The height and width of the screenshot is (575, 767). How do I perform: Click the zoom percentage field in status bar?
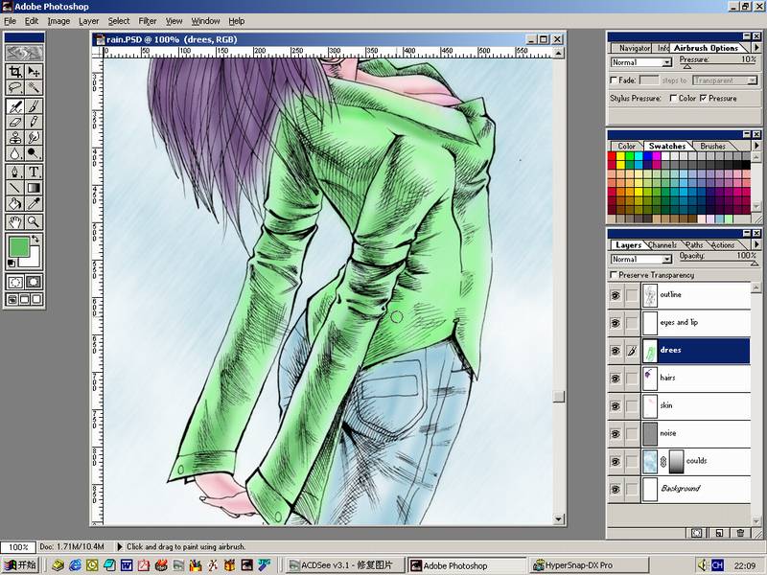click(x=17, y=546)
